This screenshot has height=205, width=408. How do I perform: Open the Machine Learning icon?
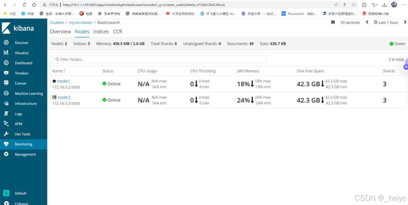pyautogui.click(x=6, y=93)
